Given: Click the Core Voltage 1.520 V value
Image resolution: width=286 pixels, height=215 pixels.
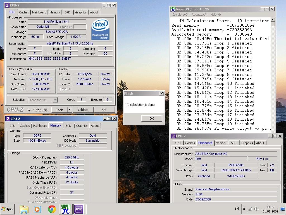Looking at the screenshot, I should [x=76, y=37].
